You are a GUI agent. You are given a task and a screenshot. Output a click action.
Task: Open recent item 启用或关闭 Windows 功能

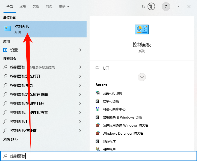click(x=122, y=117)
